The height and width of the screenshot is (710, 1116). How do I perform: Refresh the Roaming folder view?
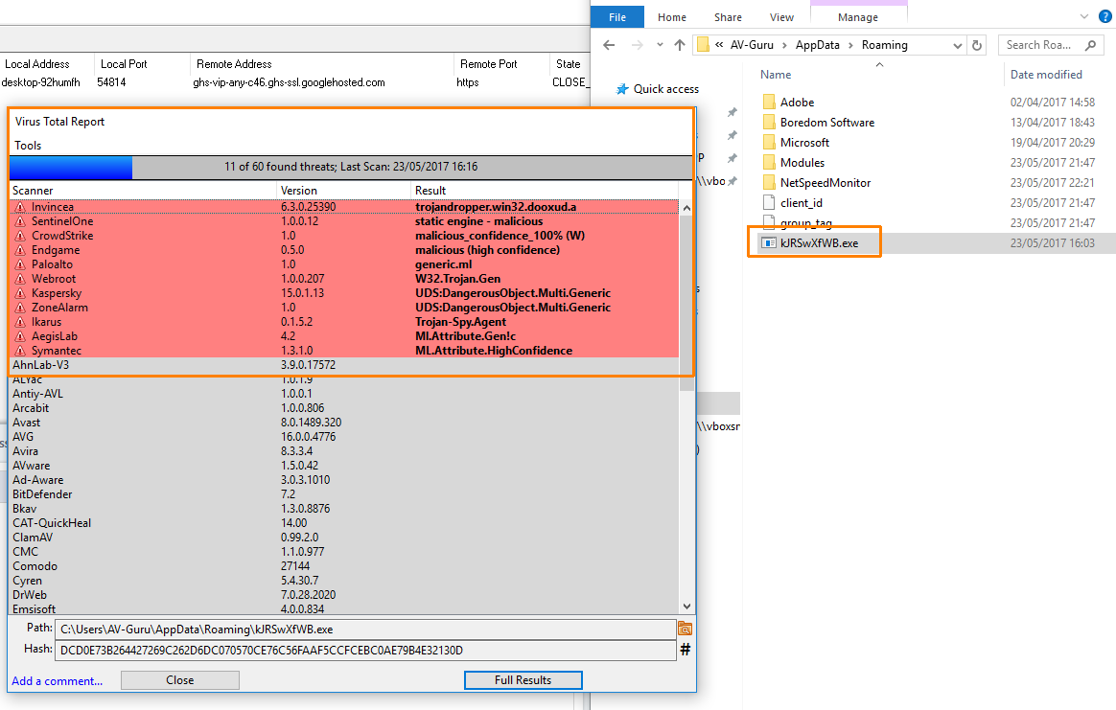tap(977, 45)
